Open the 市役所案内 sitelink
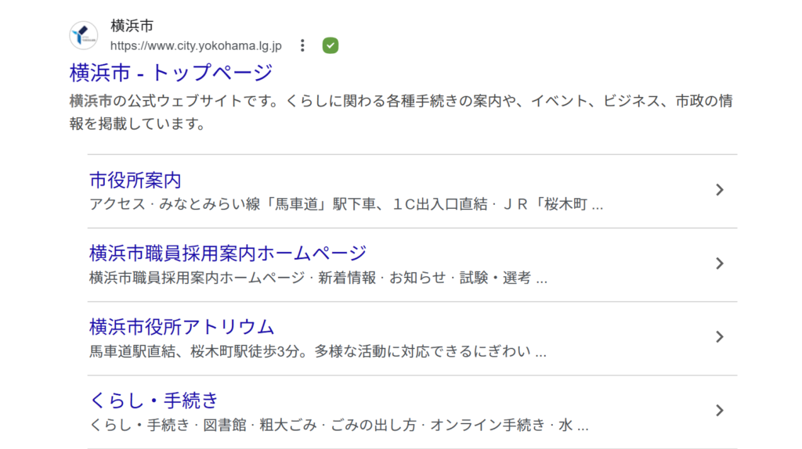This screenshot has width=802, height=449. point(135,181)
